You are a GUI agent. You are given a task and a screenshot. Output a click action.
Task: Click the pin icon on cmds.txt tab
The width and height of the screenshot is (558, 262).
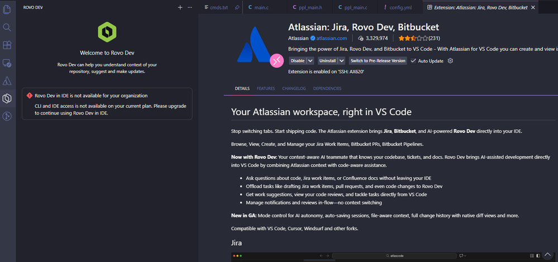point(237,7)
